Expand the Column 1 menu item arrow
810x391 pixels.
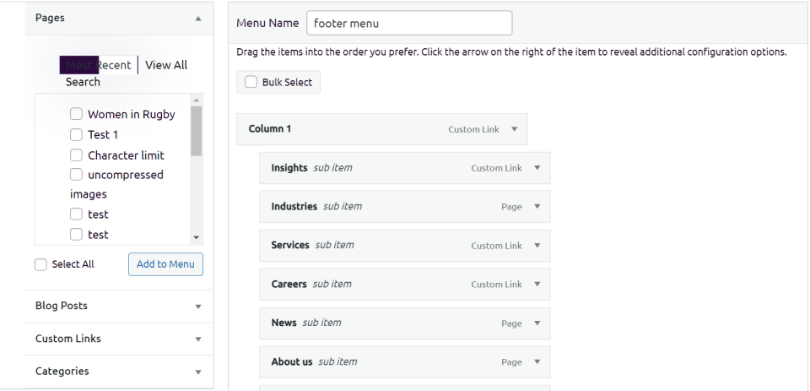(514, 130)
